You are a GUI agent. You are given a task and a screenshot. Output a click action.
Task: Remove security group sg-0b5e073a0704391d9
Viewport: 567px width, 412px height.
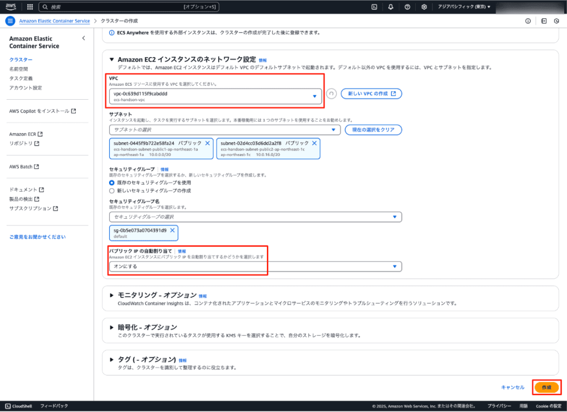172,230
